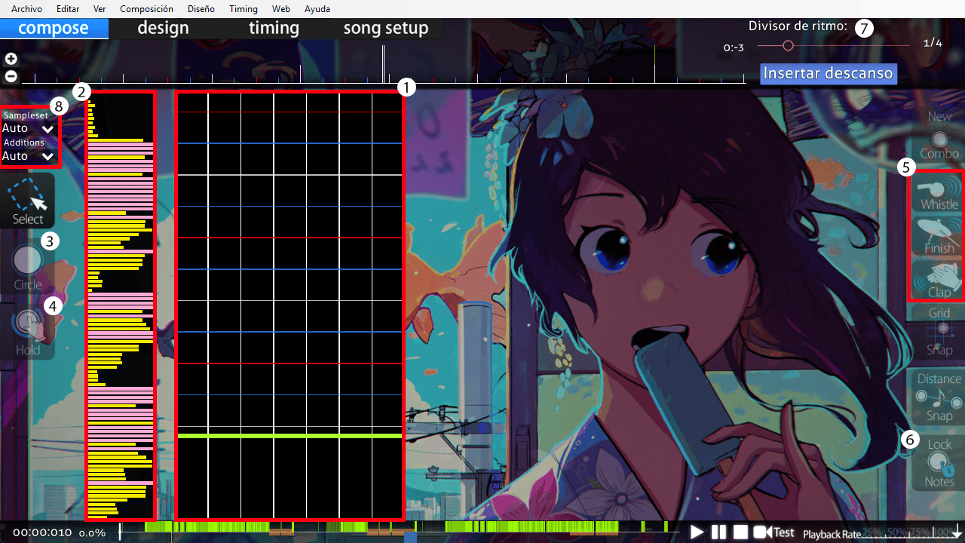Open the Composición menu
Screen dimensions: 965x543
pyautogui.click(x=146, y=9)
